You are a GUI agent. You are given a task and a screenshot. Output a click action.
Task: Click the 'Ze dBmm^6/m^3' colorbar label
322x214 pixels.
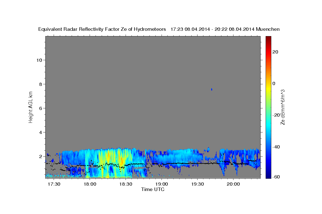[283, 107]
